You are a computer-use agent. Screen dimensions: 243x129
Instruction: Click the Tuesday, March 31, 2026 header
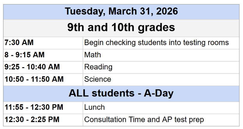[x=121, y=11]
